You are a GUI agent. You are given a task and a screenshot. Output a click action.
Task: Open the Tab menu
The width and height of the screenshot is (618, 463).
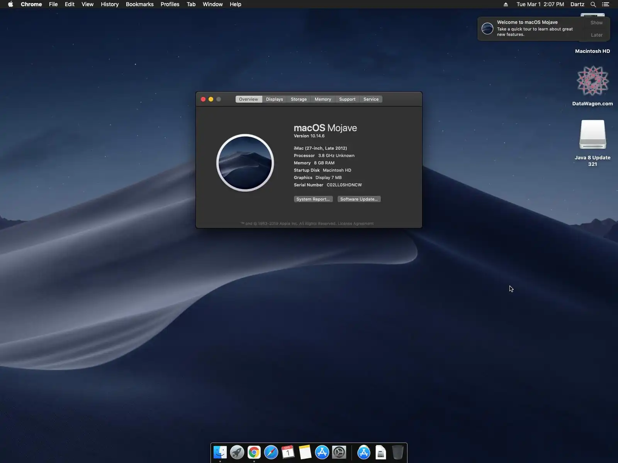[x=191, y=4]
